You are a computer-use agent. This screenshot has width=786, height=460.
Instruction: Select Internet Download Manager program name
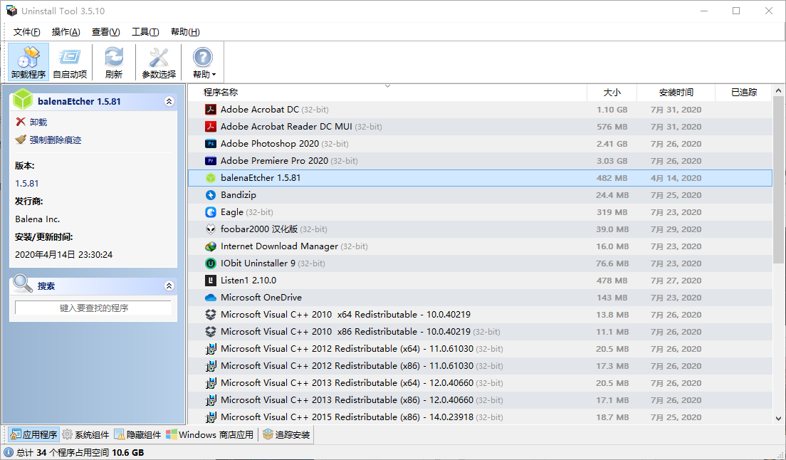(279, 246)
